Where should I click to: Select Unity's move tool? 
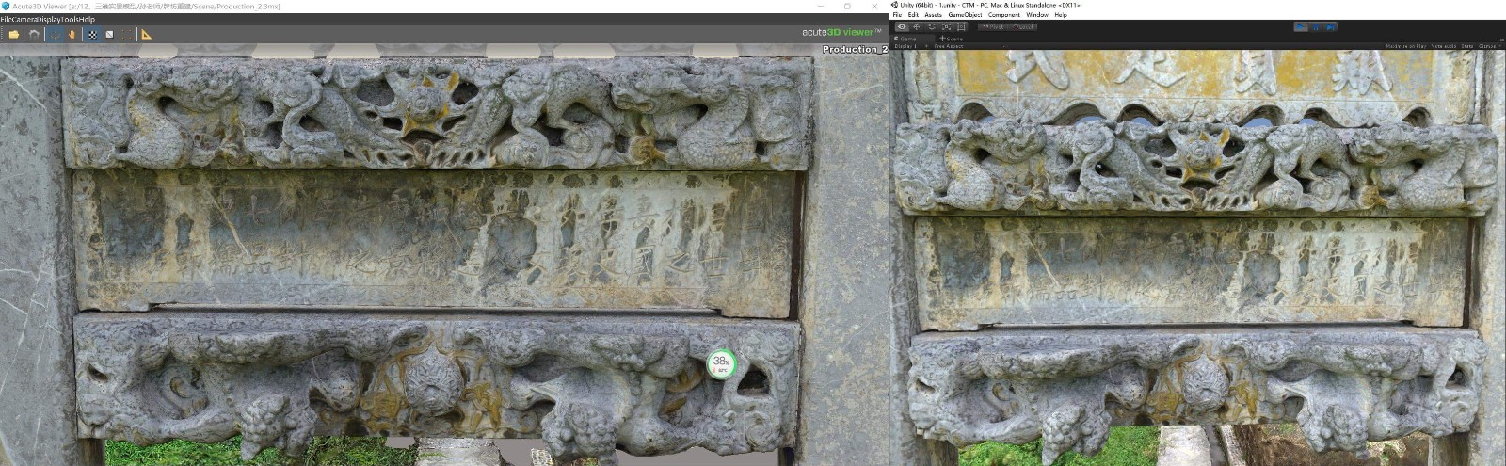pos(917,26)
